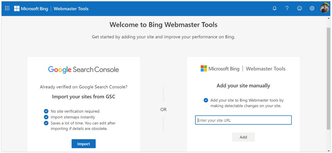Open the app launcher grid icon

pyautogui.click(x=7, y=8)
